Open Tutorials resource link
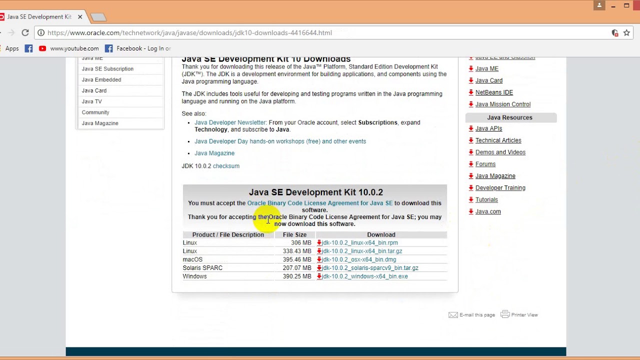Viewport: 640px width, 360px height. click(486, 200)
